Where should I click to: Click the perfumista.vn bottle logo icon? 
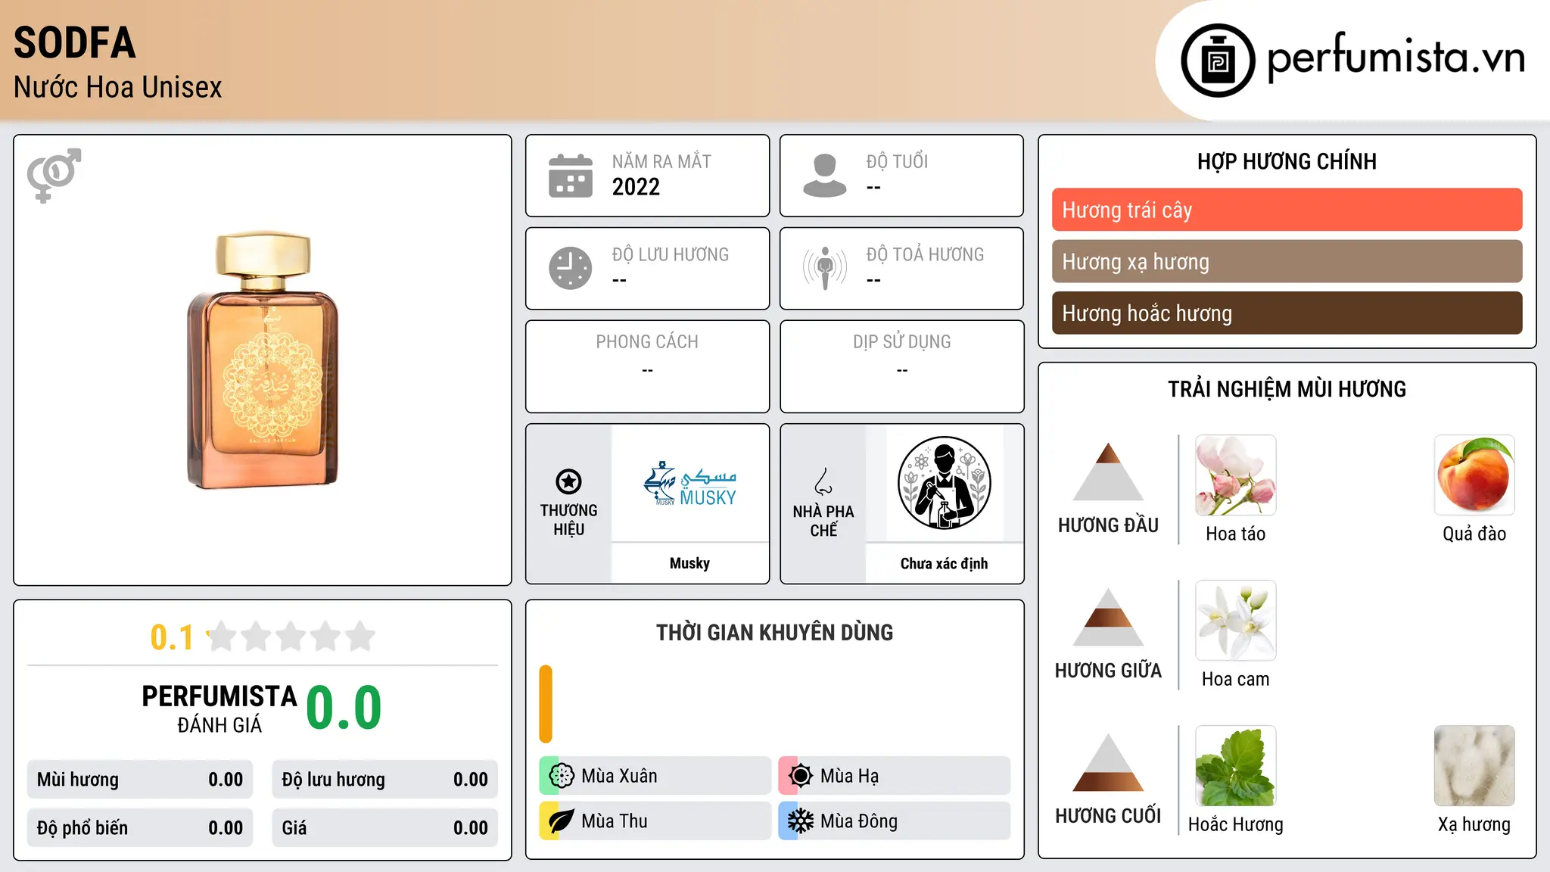(x=1218, y=61)
